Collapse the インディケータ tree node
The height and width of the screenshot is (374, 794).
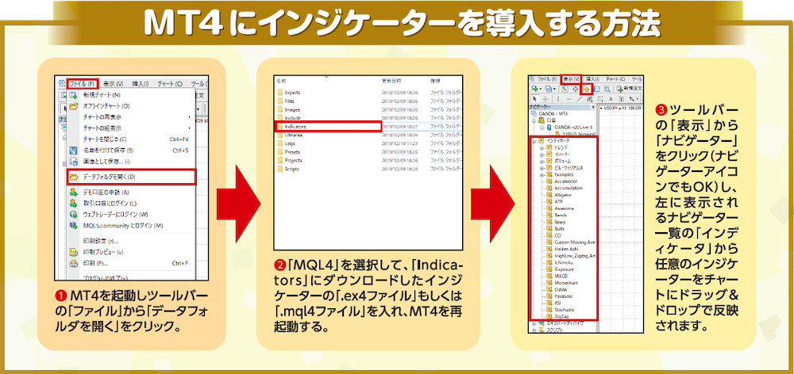pos(534,142)
